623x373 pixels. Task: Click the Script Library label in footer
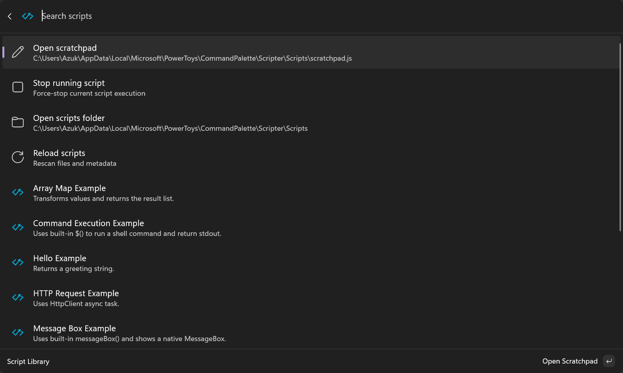coord(28,362)
